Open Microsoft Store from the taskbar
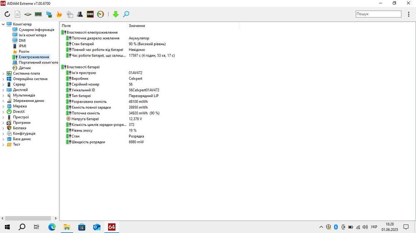Screen dimensions: 416x233 (x=82, y=227)
